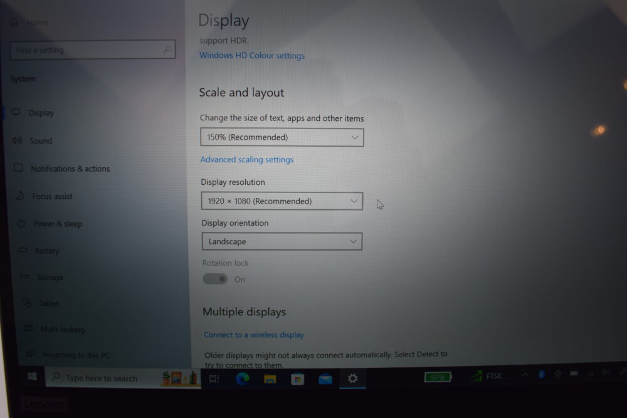Click the Type here to search box
The height and width of the screenshot is (418, 627).
(123, 378)
